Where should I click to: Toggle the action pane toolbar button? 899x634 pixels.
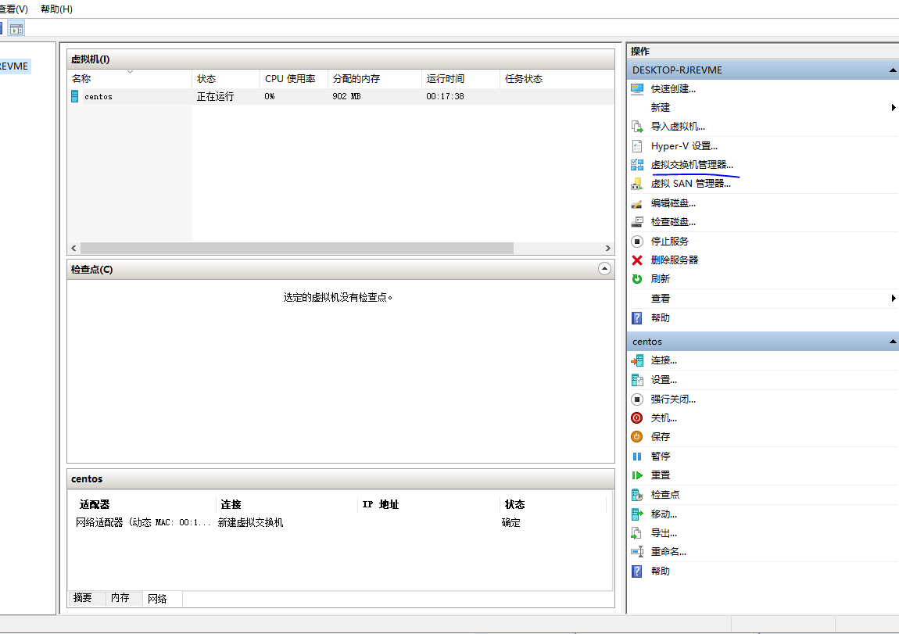16,29
